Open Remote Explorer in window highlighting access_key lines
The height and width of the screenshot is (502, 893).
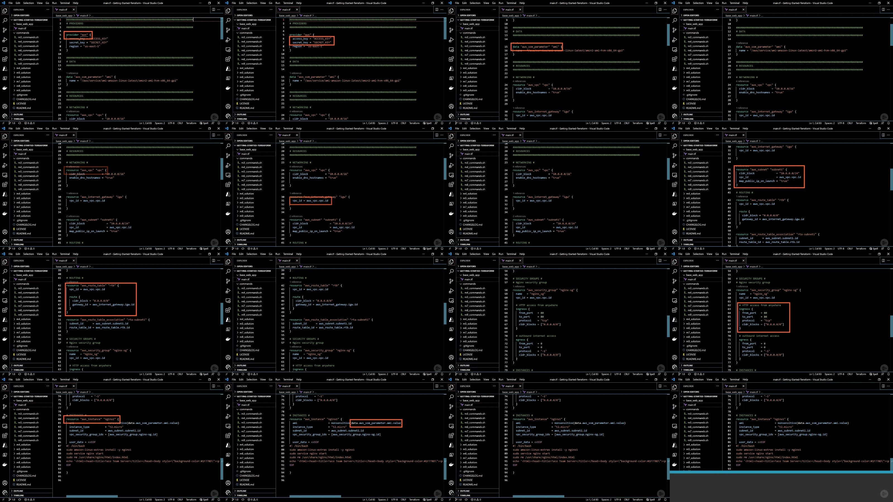click(x=228, y=50)
